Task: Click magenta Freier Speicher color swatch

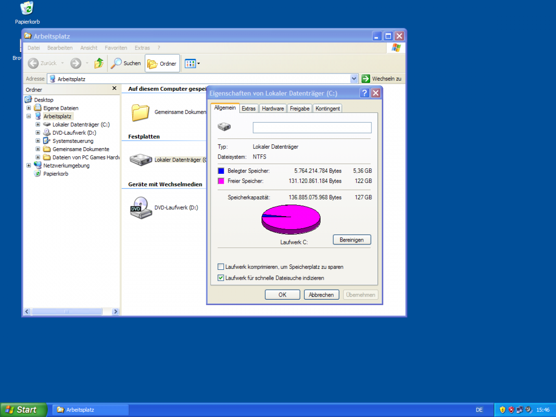Action: click(221, 181)
